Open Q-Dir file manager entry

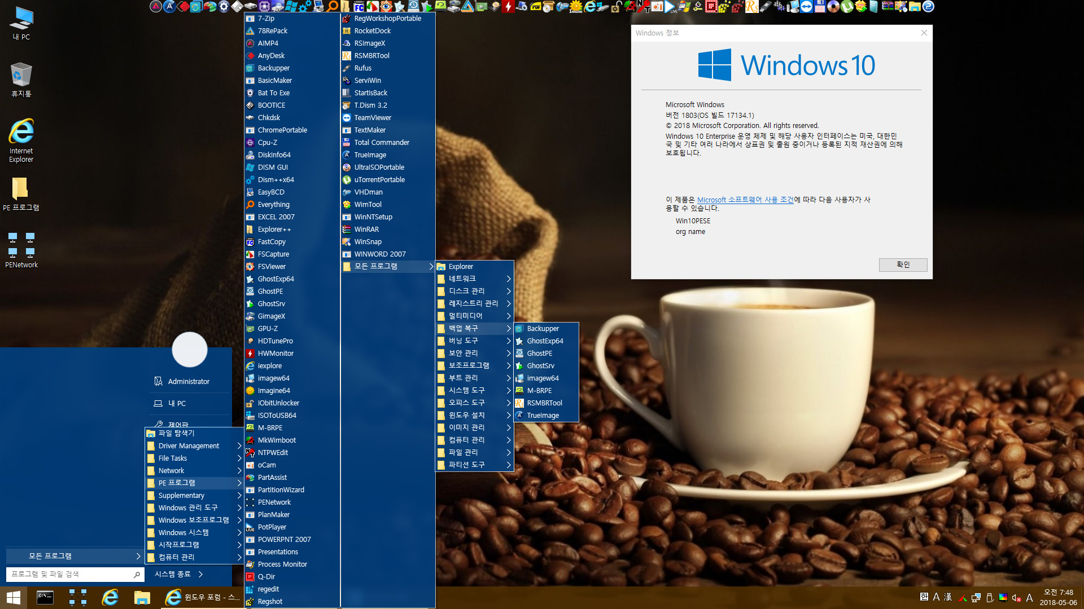click(292, 577)
